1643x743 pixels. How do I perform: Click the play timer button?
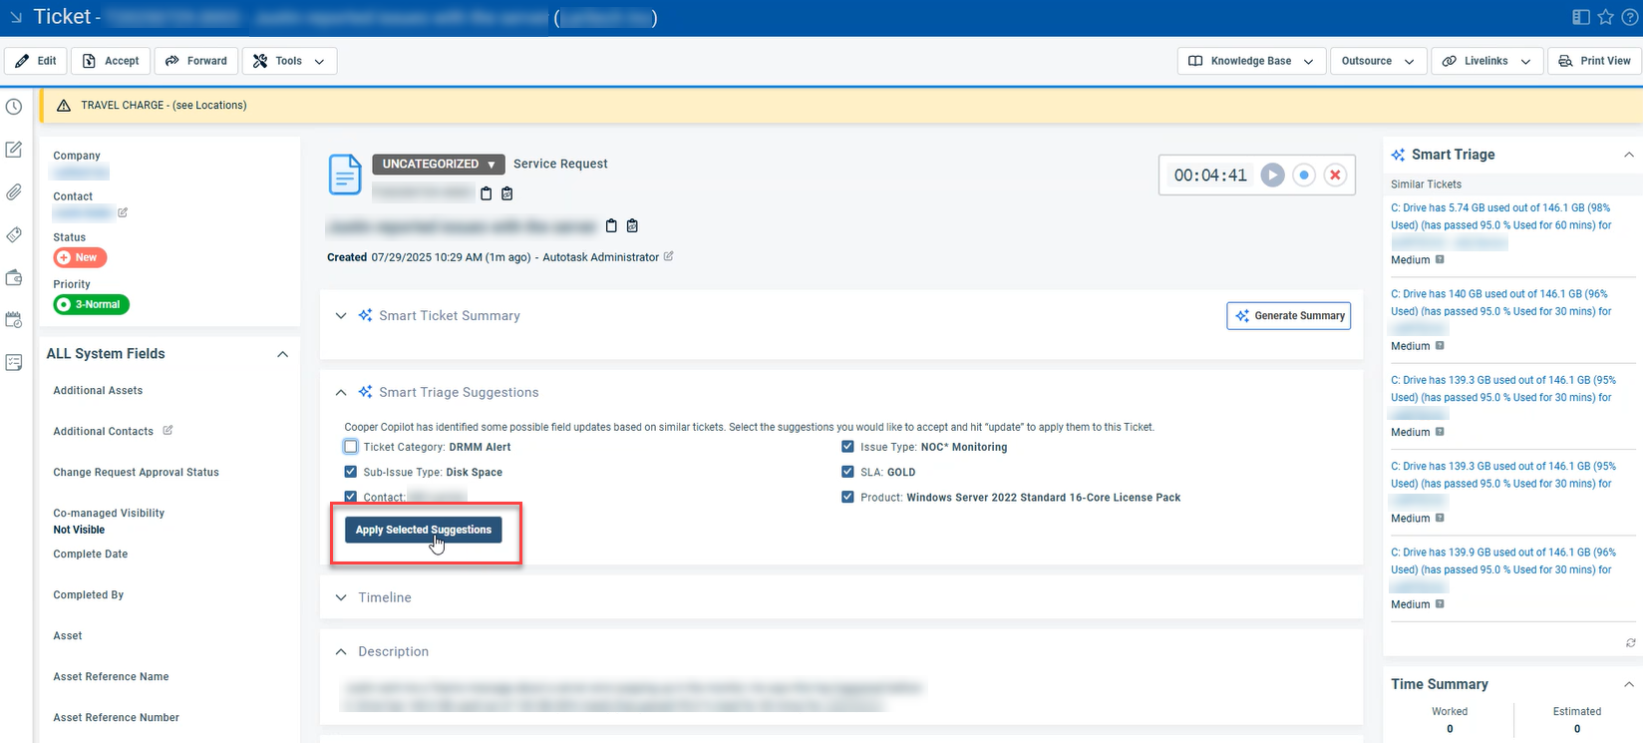[1272, 176]
